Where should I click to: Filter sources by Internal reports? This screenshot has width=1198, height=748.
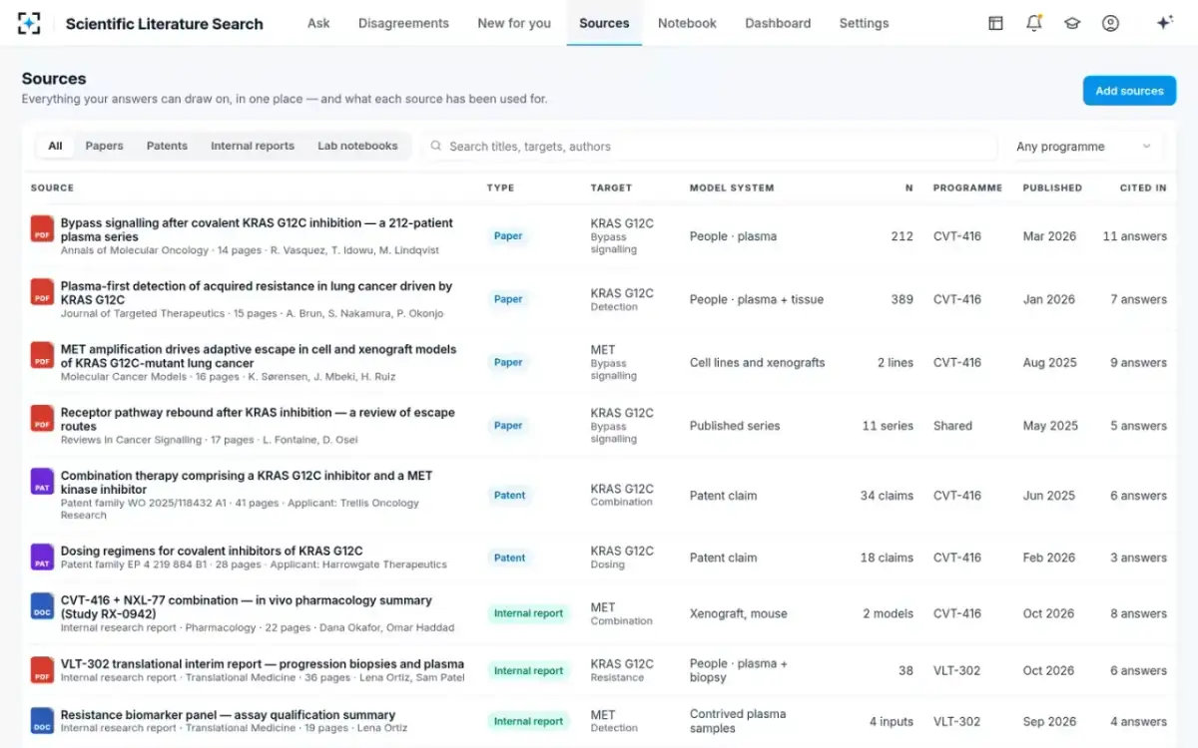tap(253, 146)
